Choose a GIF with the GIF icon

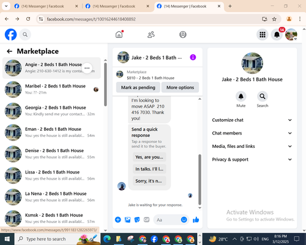(146, 219)
